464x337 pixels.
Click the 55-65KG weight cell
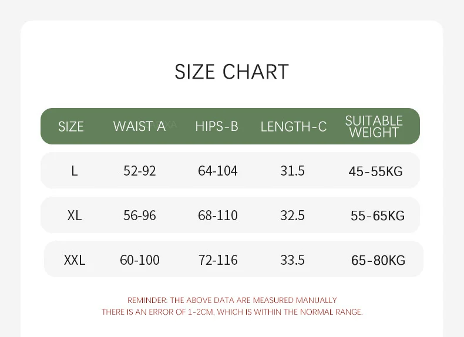click(x=378, y=215)
